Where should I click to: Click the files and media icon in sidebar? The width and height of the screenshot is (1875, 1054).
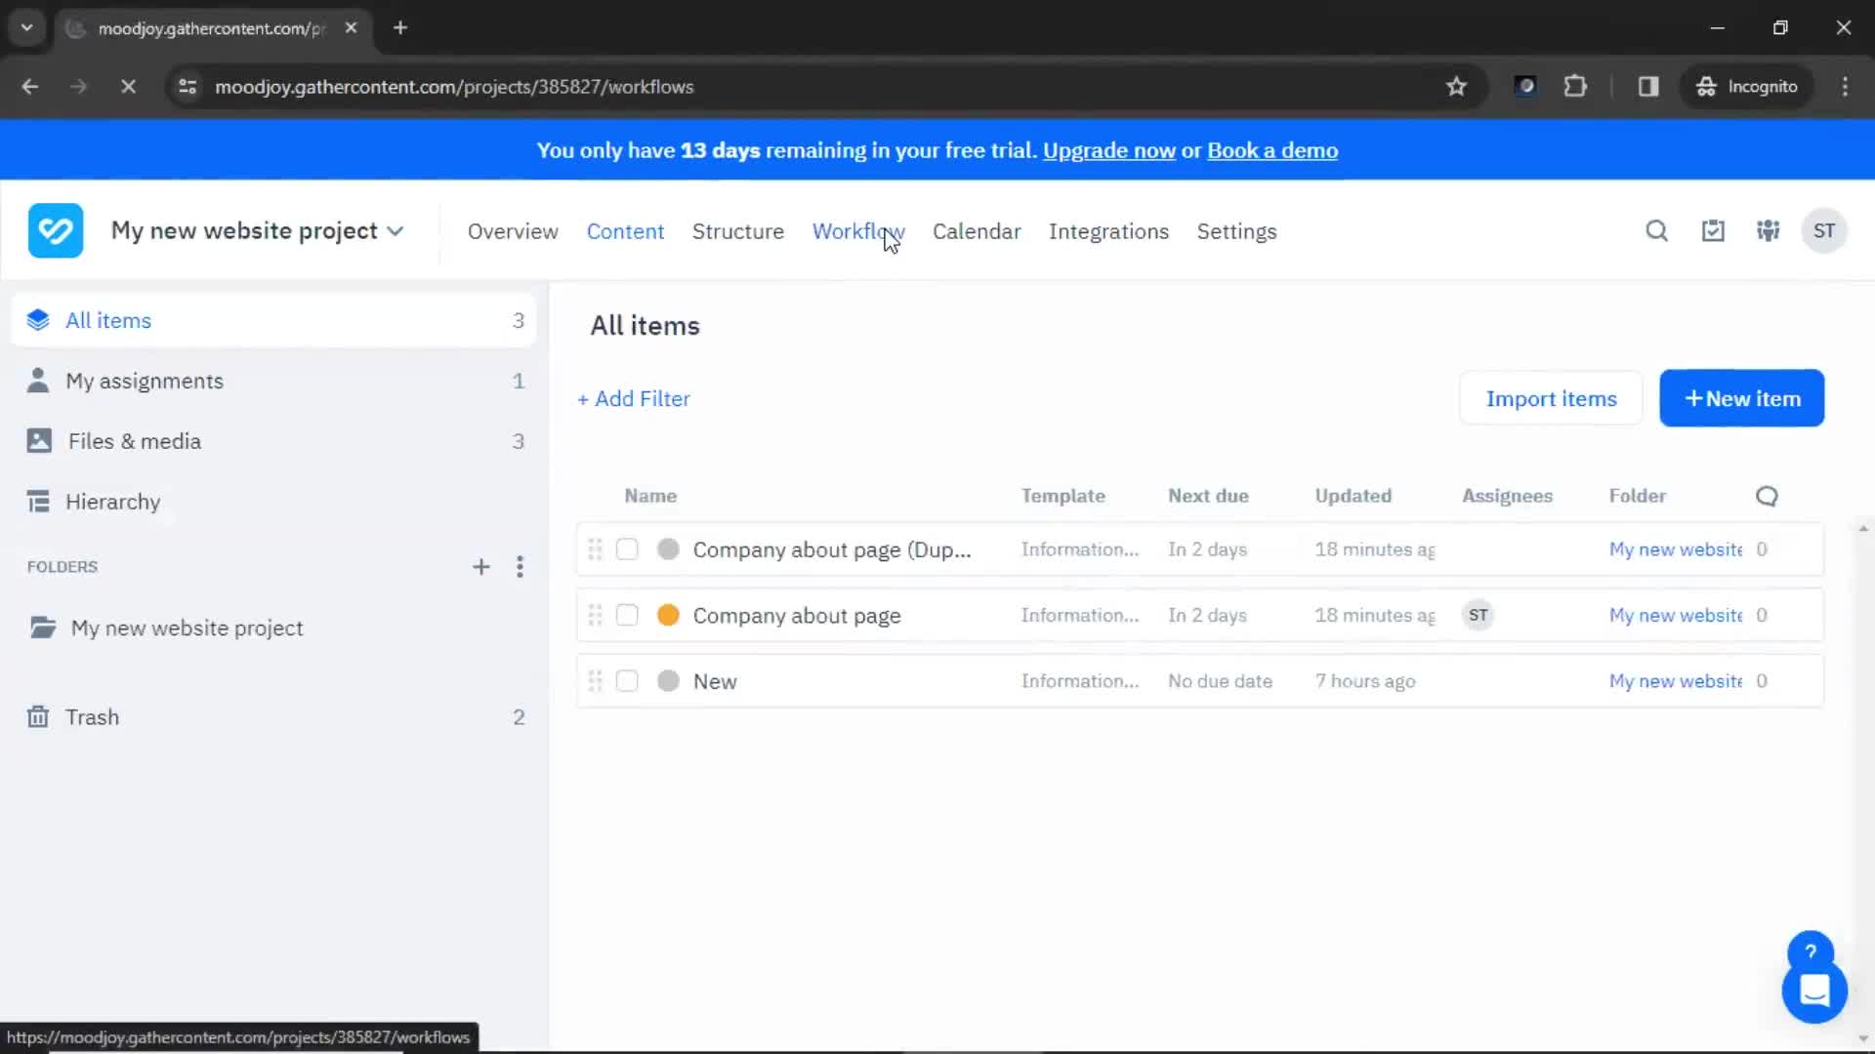pos(37,440)
